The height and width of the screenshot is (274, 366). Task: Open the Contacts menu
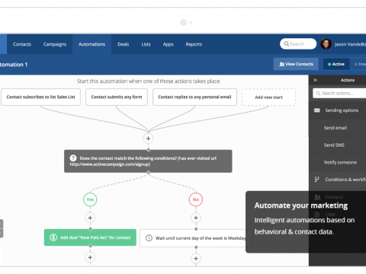(22, 44)
